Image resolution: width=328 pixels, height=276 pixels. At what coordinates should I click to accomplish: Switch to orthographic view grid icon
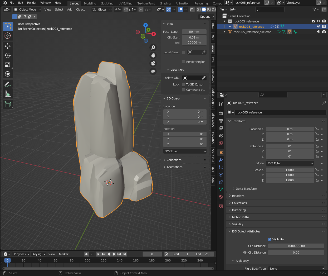(153, 72)
